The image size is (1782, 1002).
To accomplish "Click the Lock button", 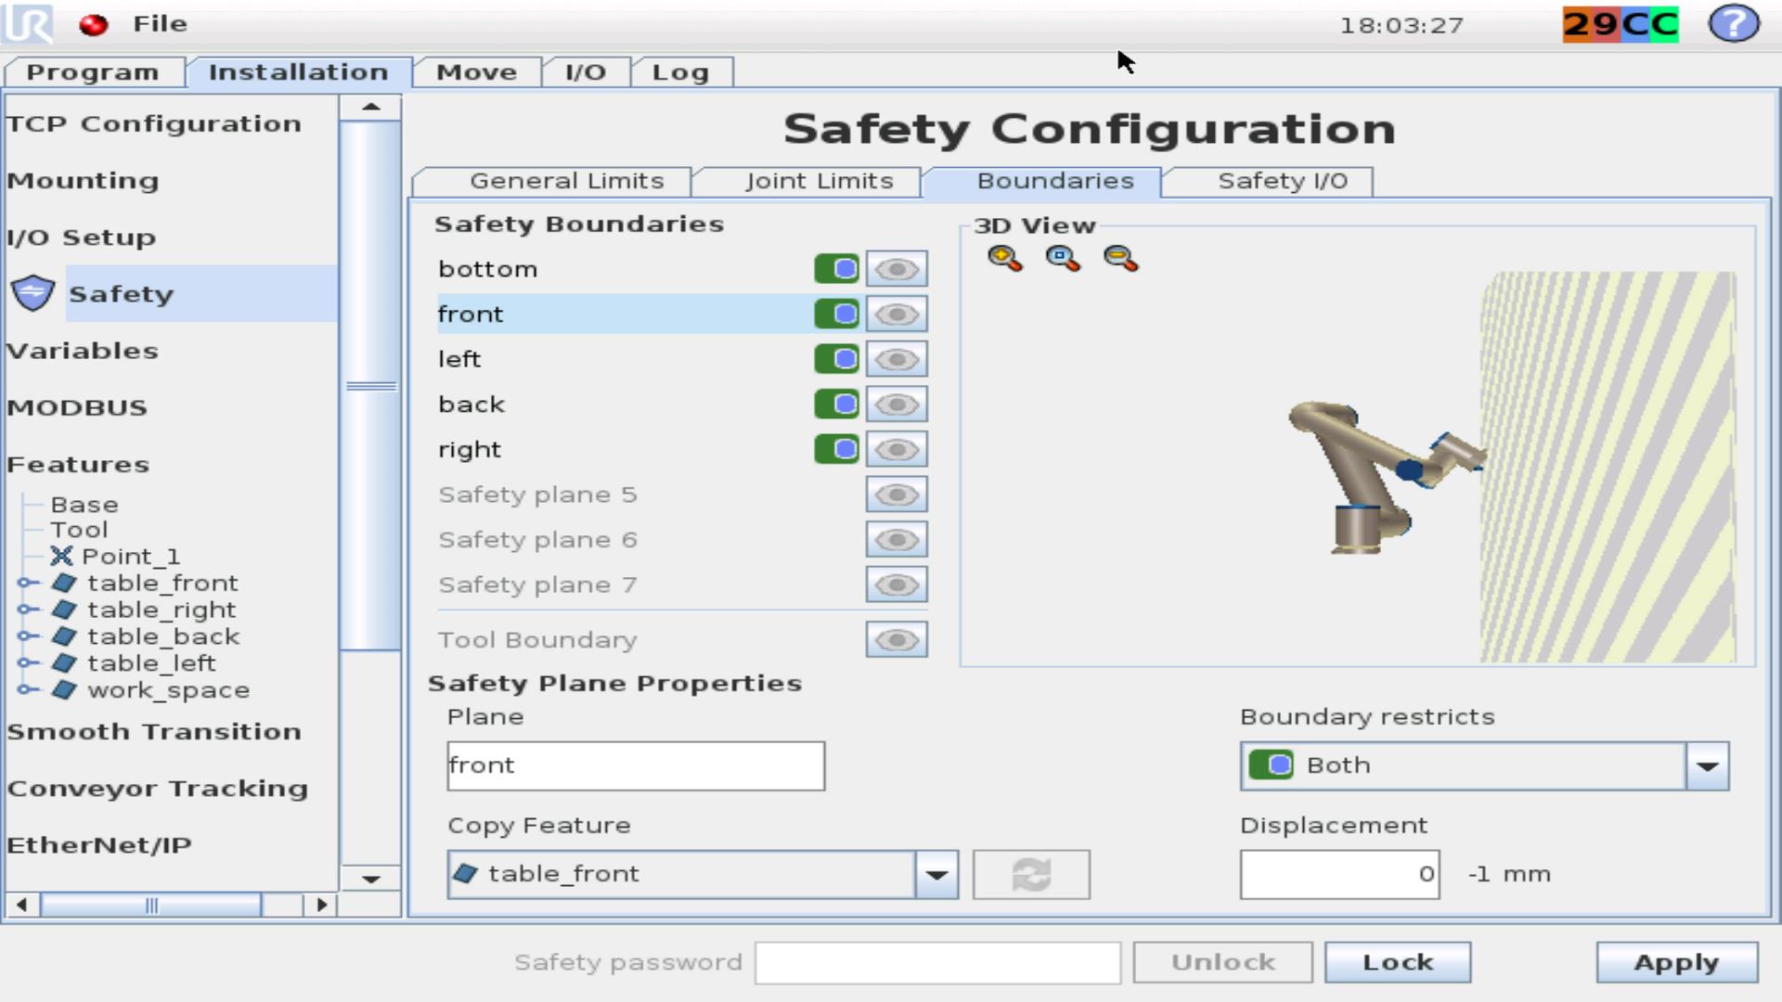I will pyautogui.click(x=1397, y=962).
